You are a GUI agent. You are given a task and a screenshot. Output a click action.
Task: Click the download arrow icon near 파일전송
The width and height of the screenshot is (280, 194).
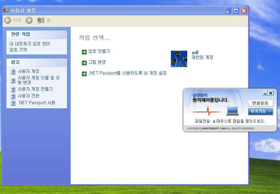tap(214, 121)
